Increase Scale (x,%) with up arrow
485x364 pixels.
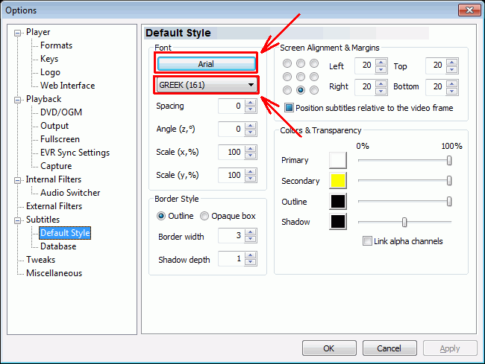coord(251,149)
